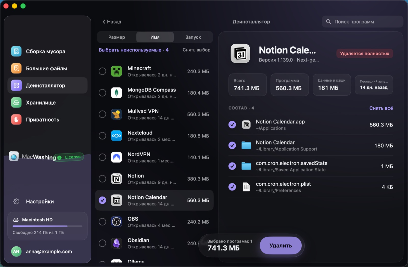The height and width of the screenshot is (267, 408).
Task: Open the Хранилище sidebar icon
Action: pyautogui.click(x=16, y=103)
